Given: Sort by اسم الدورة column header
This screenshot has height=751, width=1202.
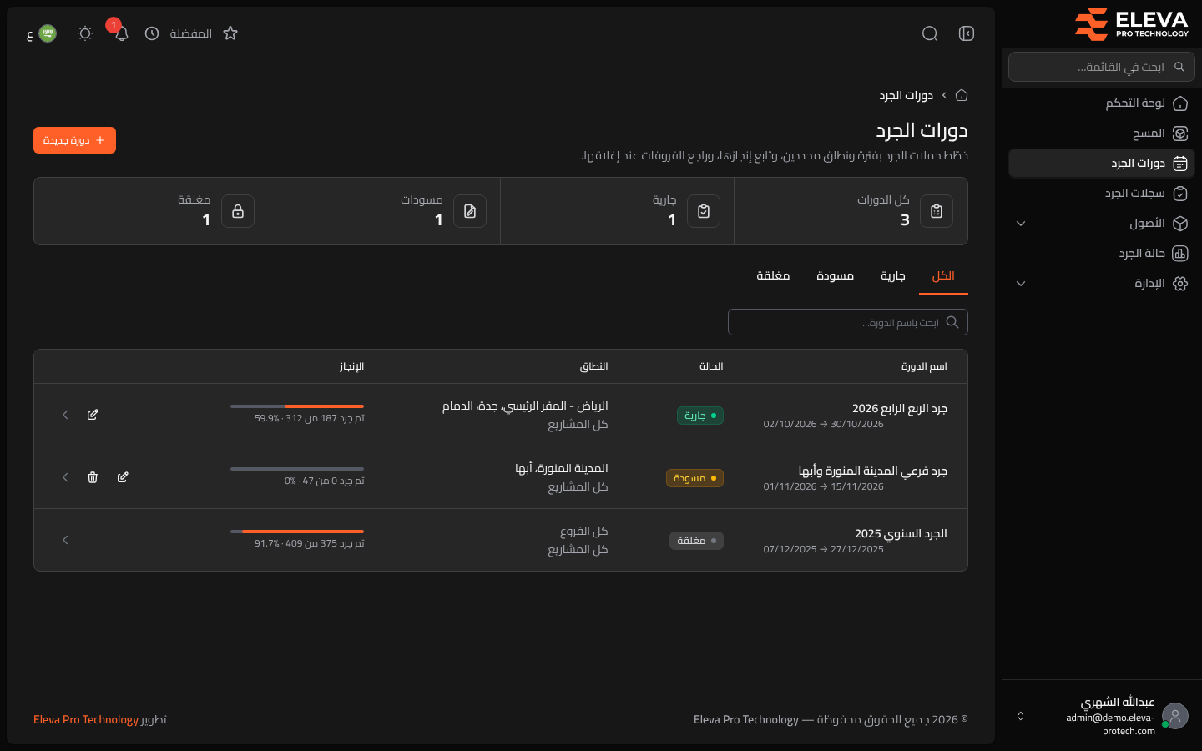Looking at the screenshot, I should click(x=924, y=366).
